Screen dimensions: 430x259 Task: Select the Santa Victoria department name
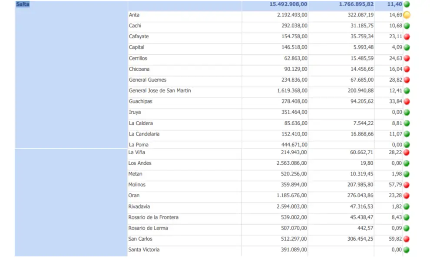pyautogui.click(x=144, y=249)
